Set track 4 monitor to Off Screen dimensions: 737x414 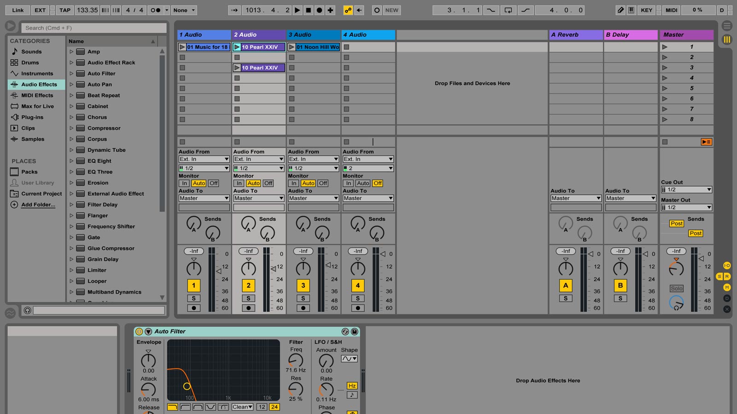tap(378, 183)
